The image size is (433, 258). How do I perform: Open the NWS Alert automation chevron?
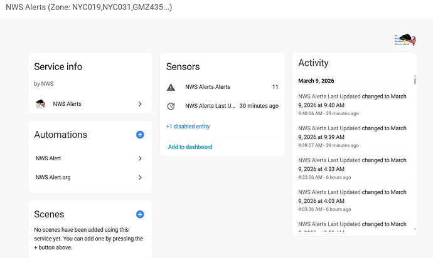tap(140, 158)
